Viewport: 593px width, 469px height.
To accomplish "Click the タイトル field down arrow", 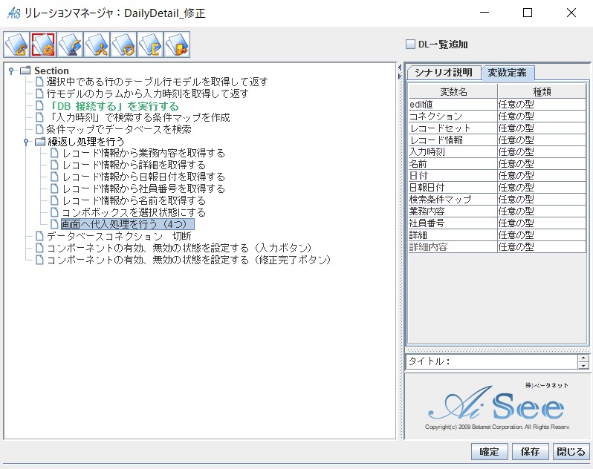I will (x=583, y=365).
